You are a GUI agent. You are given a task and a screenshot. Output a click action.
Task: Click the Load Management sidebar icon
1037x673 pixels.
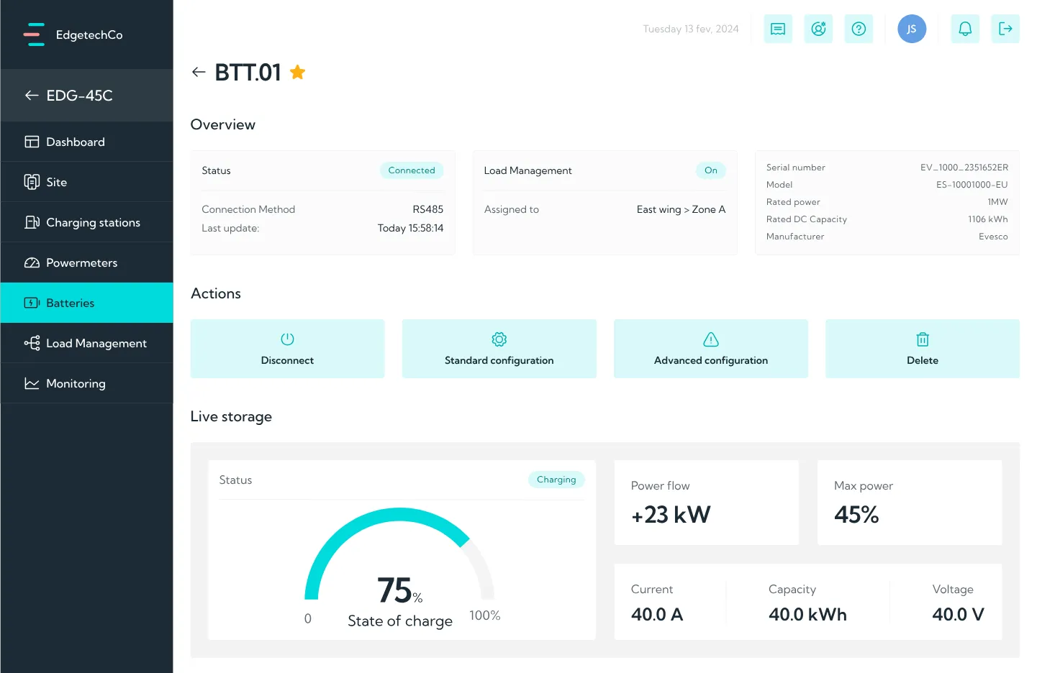click(x=32, y=343)
